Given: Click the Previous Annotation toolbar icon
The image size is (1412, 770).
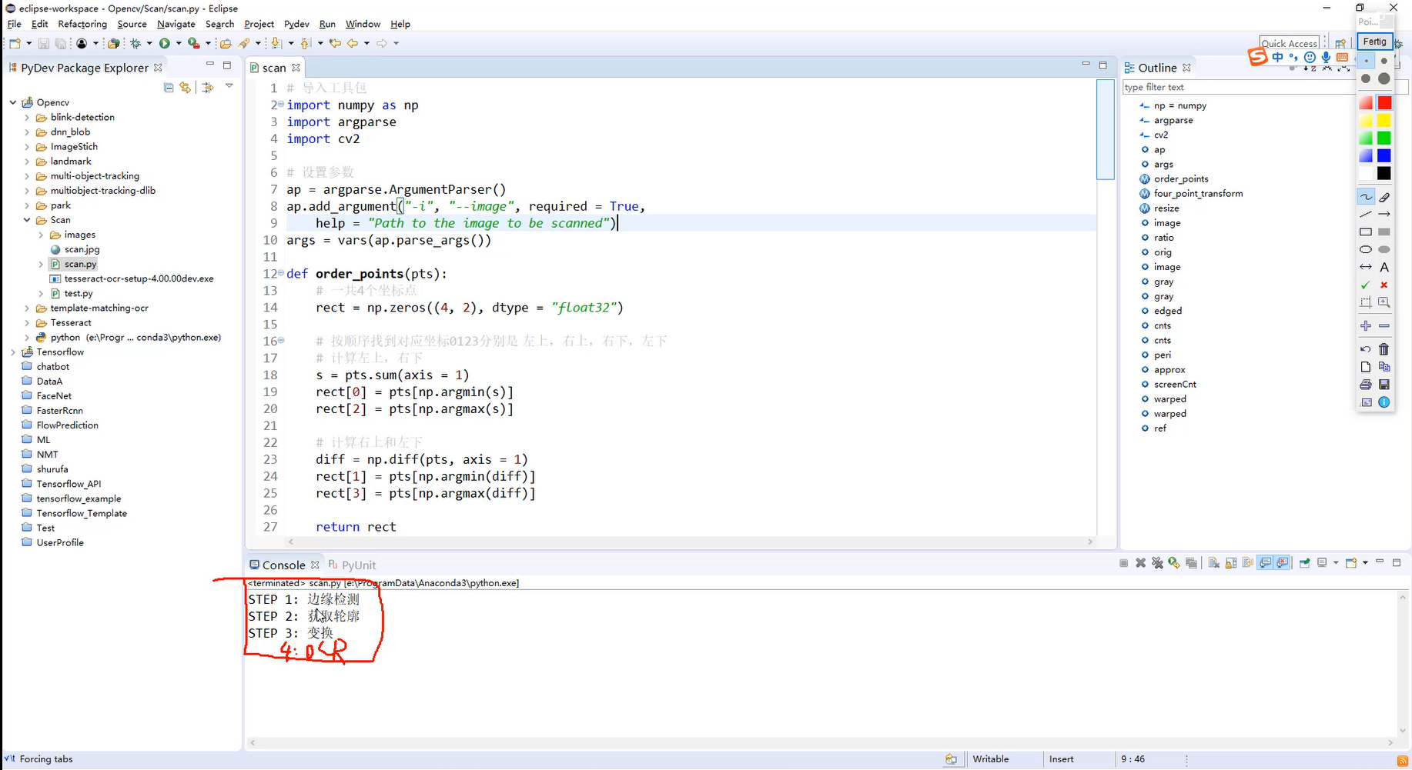Looking at the screenshot, I should click(306, 44).
